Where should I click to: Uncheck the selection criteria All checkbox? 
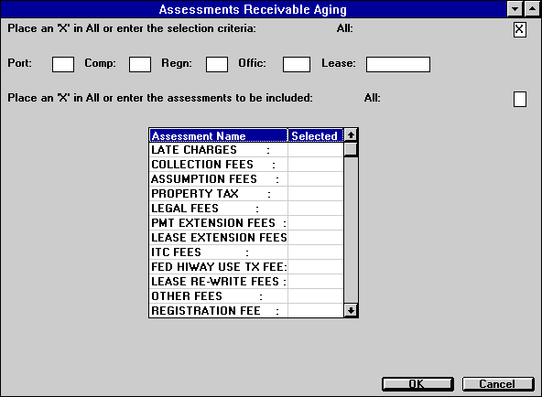click(519, 29)
